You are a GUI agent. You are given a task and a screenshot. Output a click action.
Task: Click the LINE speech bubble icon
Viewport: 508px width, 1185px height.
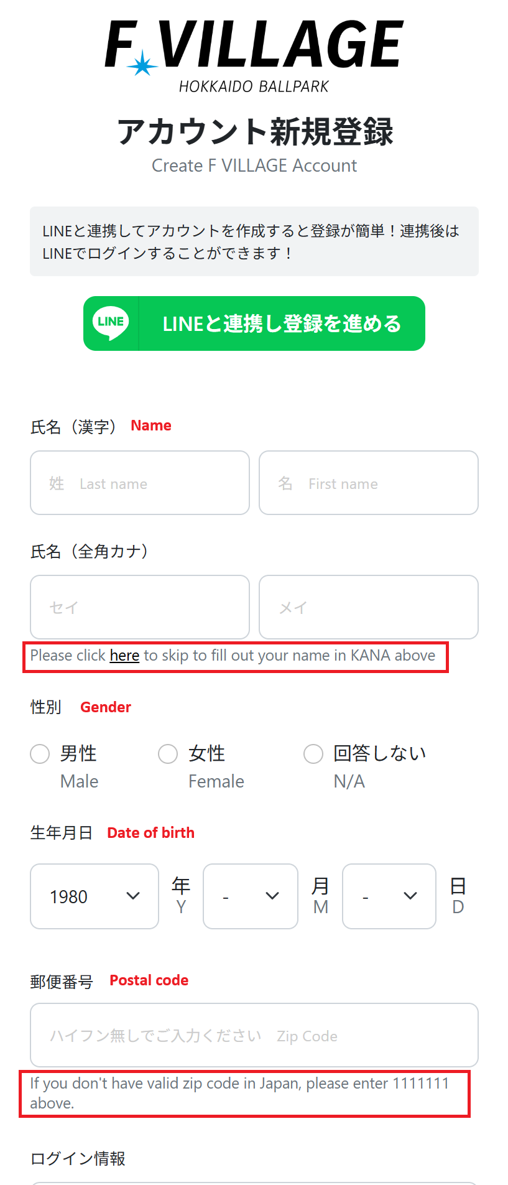[x=111, y=323]
